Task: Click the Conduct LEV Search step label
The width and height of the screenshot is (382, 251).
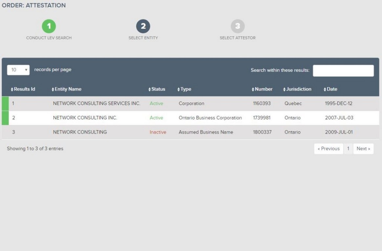Action: 49,38
